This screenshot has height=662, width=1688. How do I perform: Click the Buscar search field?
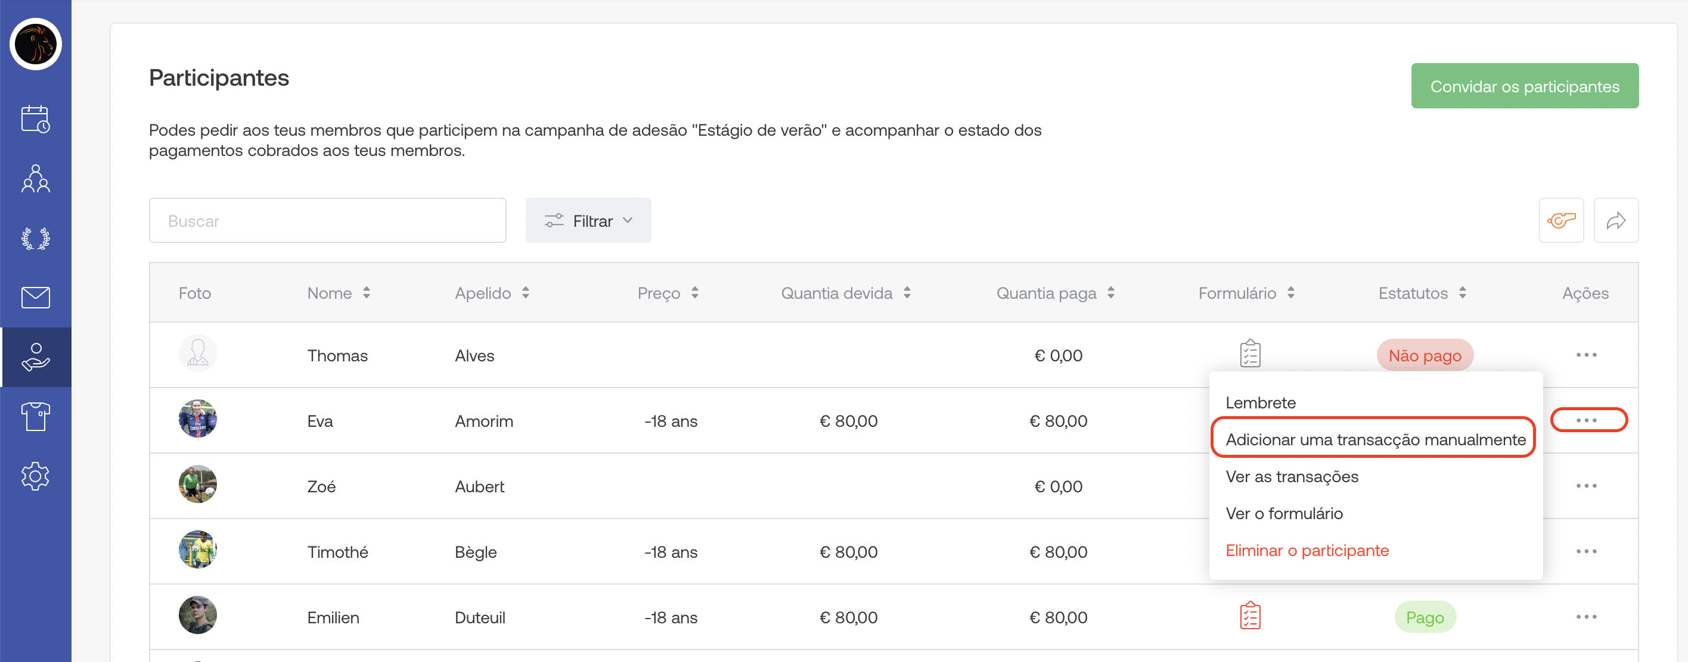pos(327,221)
